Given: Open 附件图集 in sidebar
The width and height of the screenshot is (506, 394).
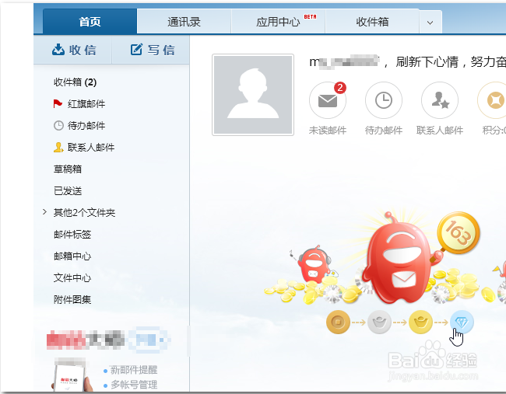Looking at the screenshot, I should (72, 299).
